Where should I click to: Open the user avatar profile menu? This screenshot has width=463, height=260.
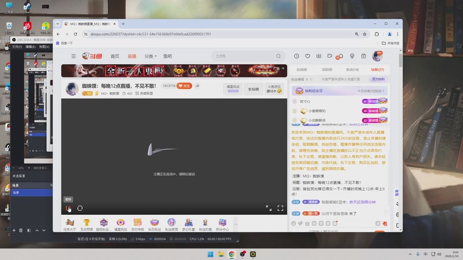377,56
